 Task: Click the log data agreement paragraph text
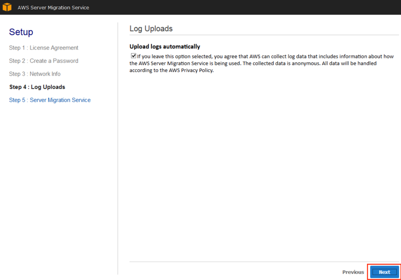pos(261,63)
